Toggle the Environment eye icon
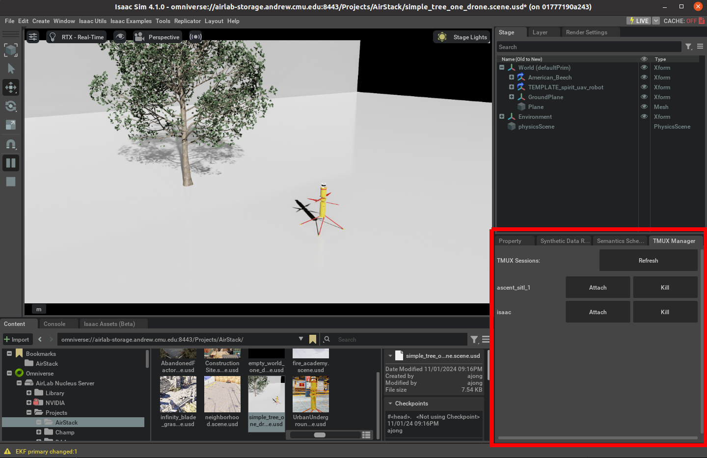 pos(644,117)
